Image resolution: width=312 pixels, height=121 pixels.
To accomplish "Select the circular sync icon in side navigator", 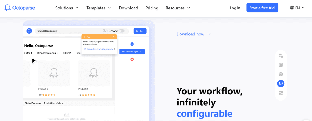I will tap(281, 74).
